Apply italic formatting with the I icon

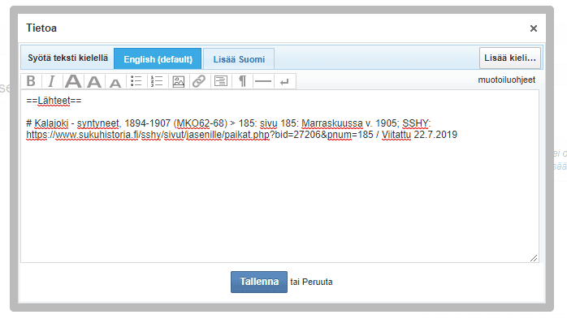[x=52, y=81]
